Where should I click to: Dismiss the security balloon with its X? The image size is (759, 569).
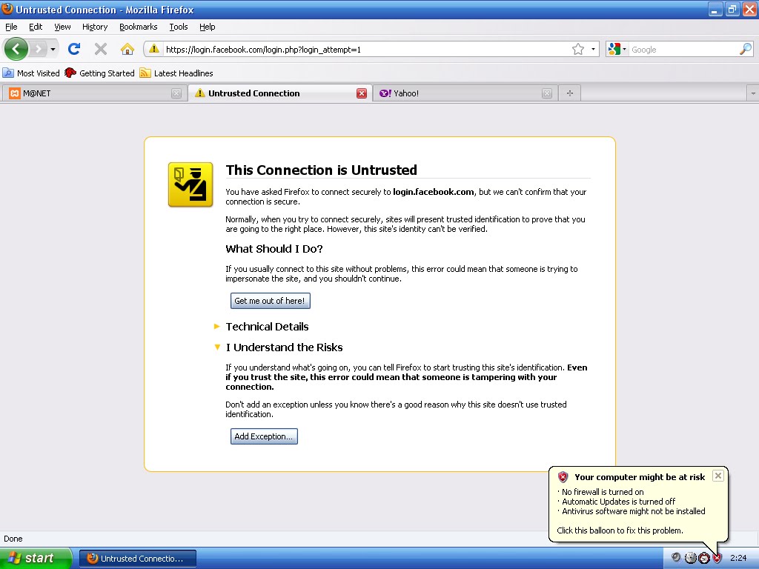717,476
